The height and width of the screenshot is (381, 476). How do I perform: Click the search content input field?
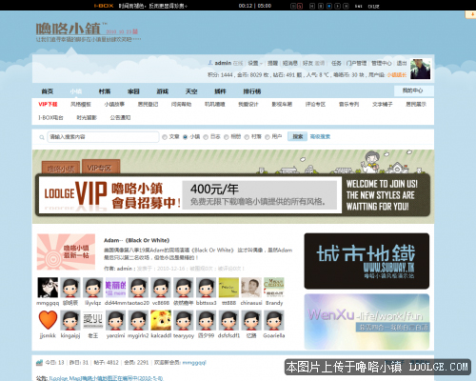(103, 137)
